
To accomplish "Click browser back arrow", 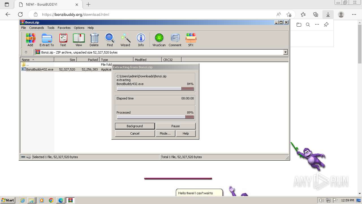I will click(x=8, y=14).
